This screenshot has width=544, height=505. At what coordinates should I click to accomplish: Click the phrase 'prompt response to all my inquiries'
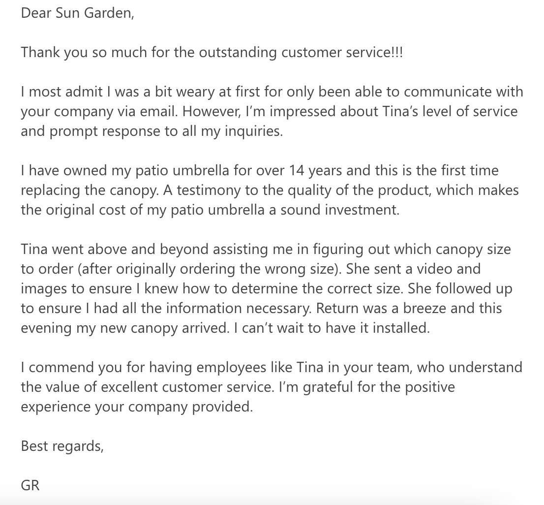click(165, 131)
